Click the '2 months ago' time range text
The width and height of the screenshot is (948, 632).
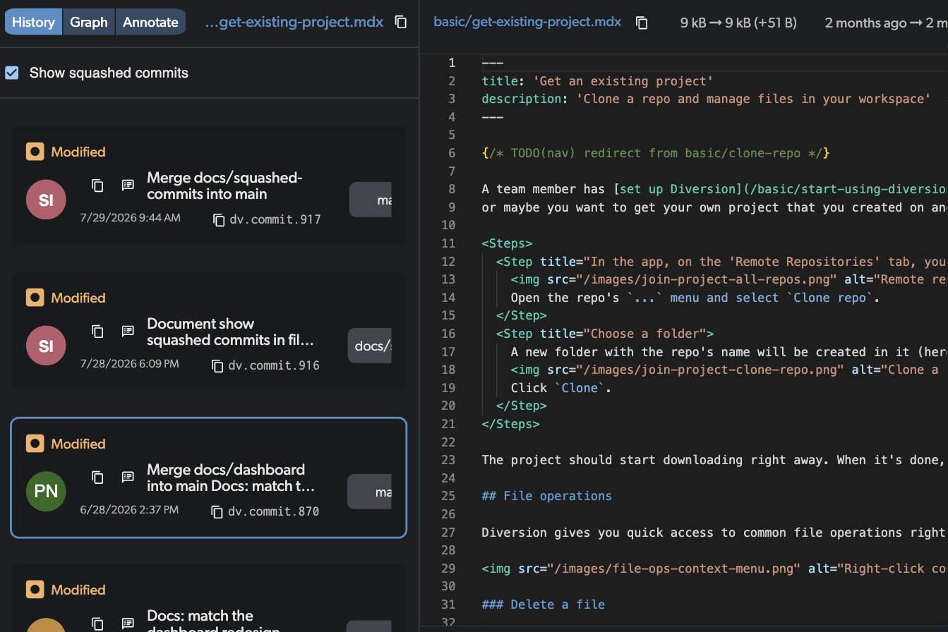click(887, 23)
